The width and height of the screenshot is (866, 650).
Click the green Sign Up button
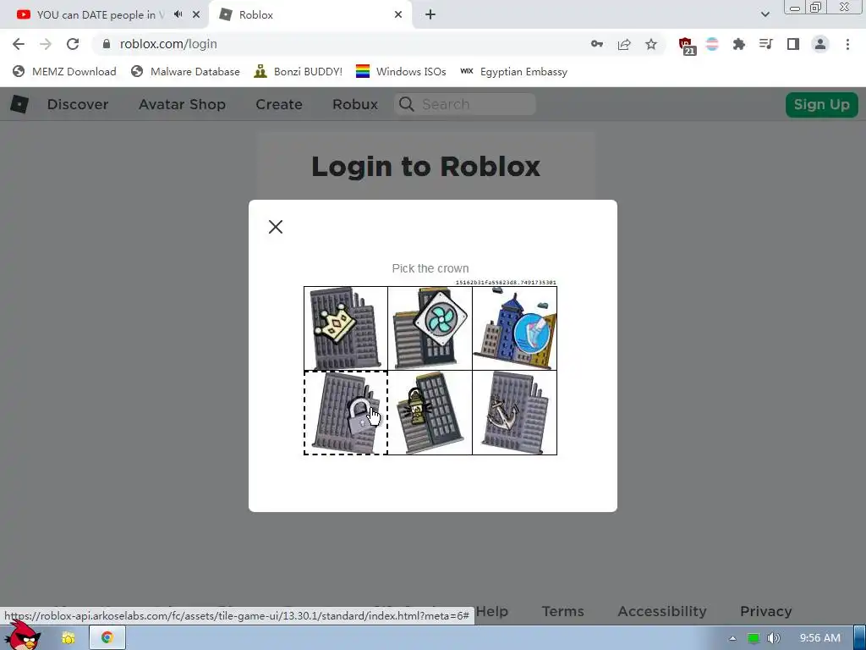click(x=822, y=104)
